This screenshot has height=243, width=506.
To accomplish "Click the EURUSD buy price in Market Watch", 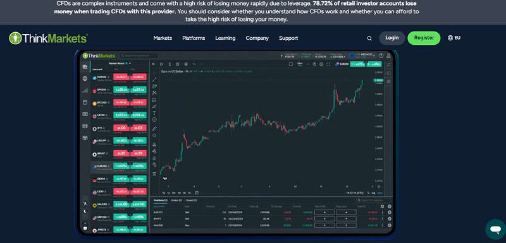I will (139, 166).
